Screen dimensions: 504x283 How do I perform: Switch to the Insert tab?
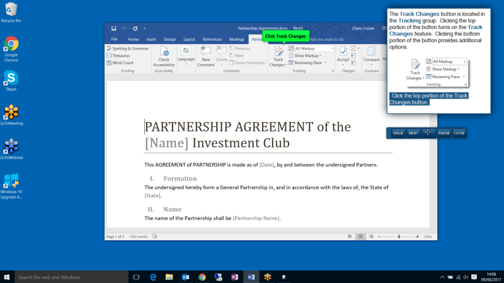point(151,39)
